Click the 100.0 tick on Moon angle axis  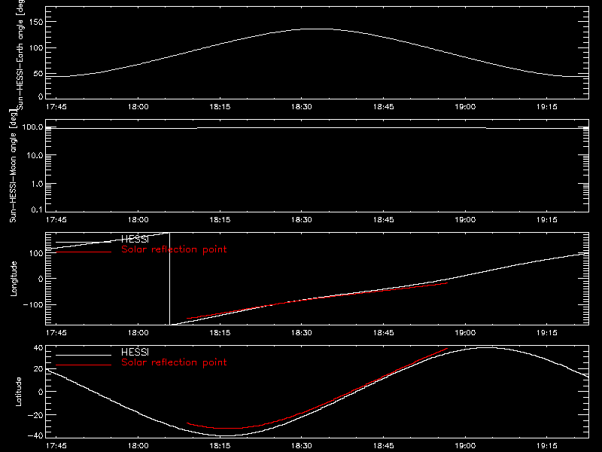pos(32,127)
